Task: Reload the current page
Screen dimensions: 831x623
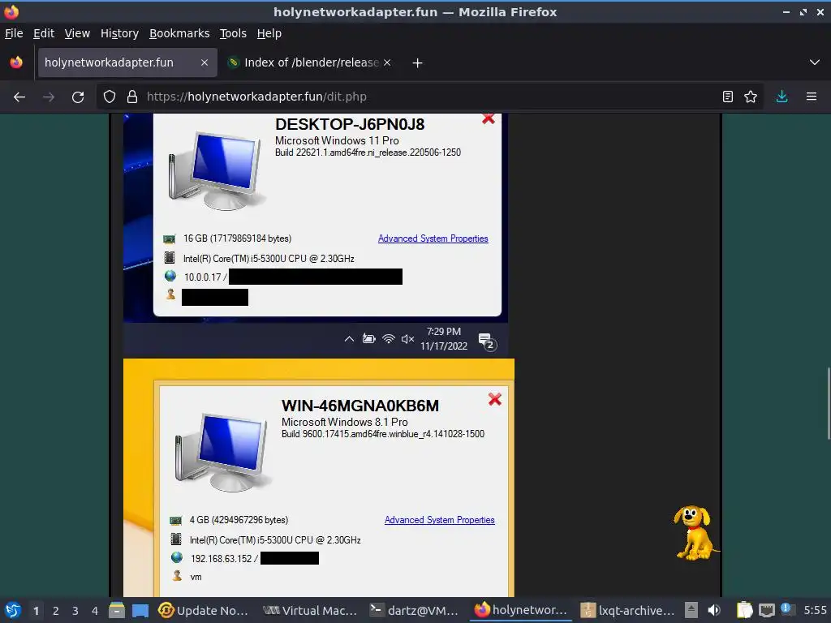Action: point(78,97)
